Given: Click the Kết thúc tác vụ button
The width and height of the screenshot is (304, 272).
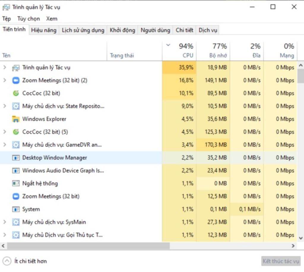Looking at the screenshot, I should pos(281,261).
